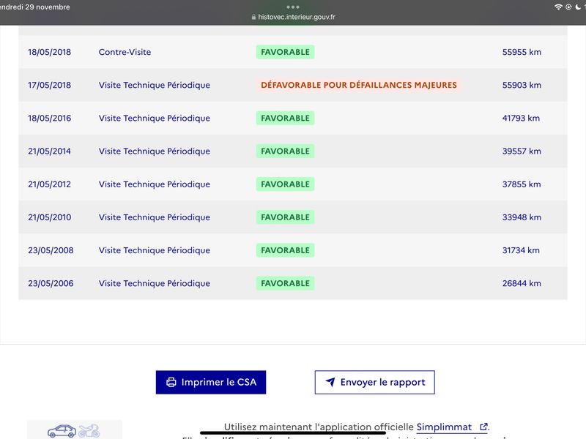Click FAVORABLE badge in 18/05/2018 row
Screen dimensions: 586x439
285,52
